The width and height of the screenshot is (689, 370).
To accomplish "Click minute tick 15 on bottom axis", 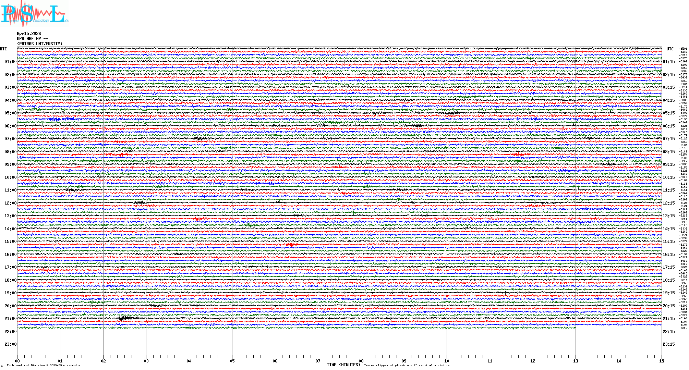I will coord(662,361).
